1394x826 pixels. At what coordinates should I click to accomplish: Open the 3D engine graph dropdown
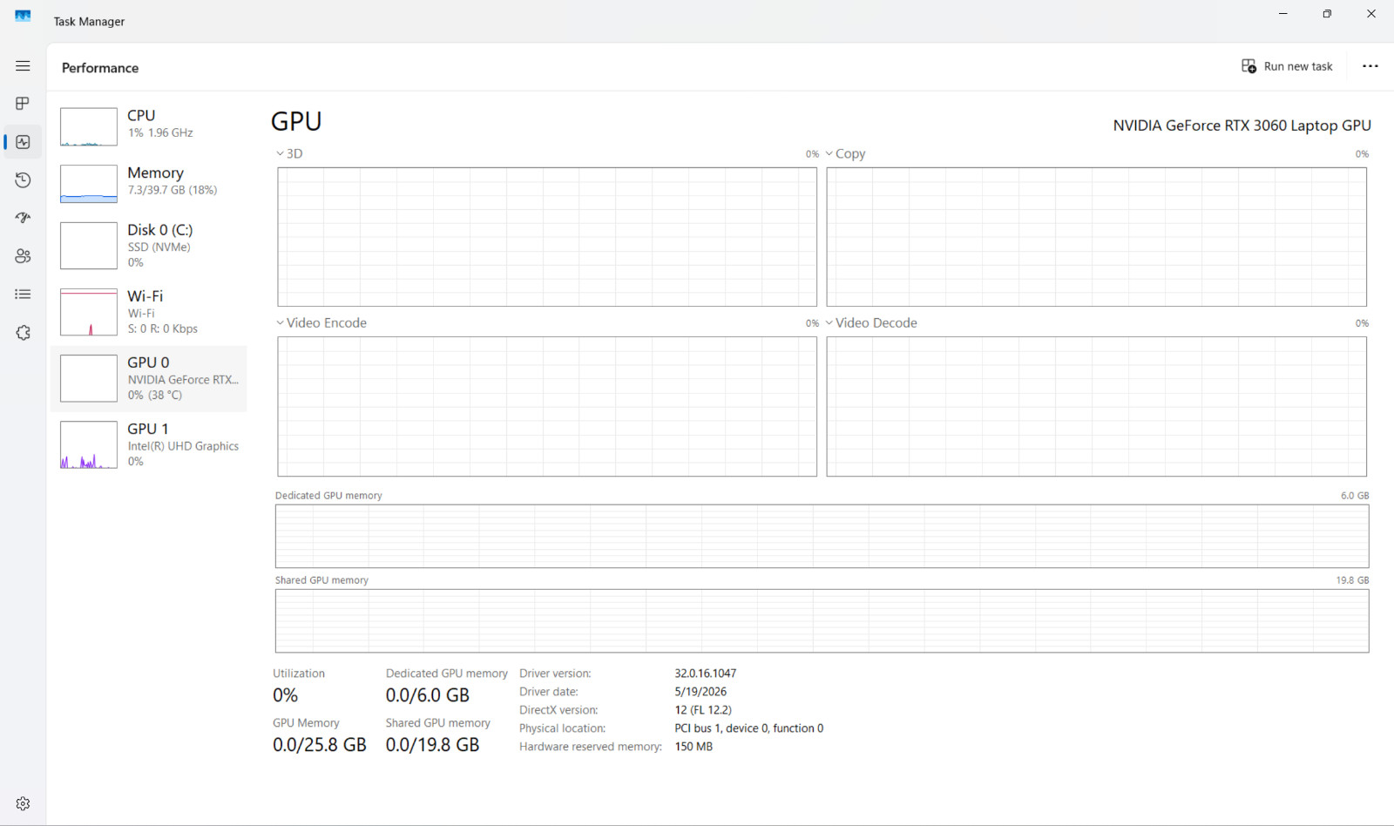(289, 153)
